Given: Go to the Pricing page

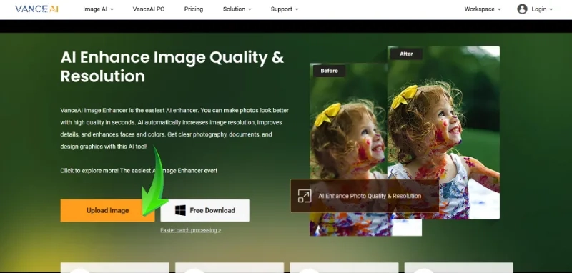Looking at the screenshot, I should click(x=194, y=9).
